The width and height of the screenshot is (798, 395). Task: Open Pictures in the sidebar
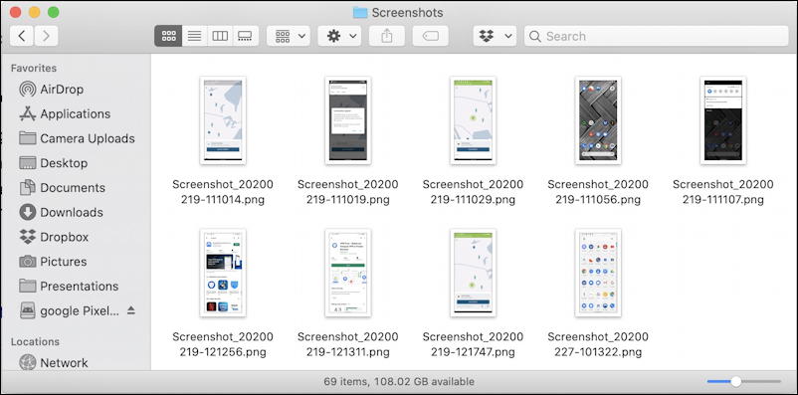tap(53, 262)
